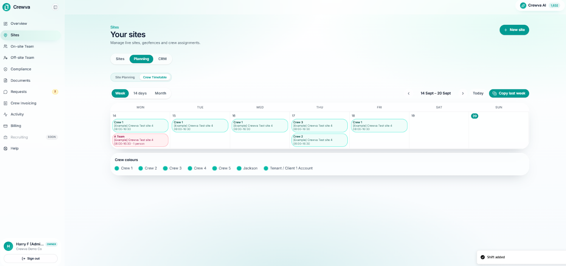Click the Off-site Team icon

(x=5, y=58)
